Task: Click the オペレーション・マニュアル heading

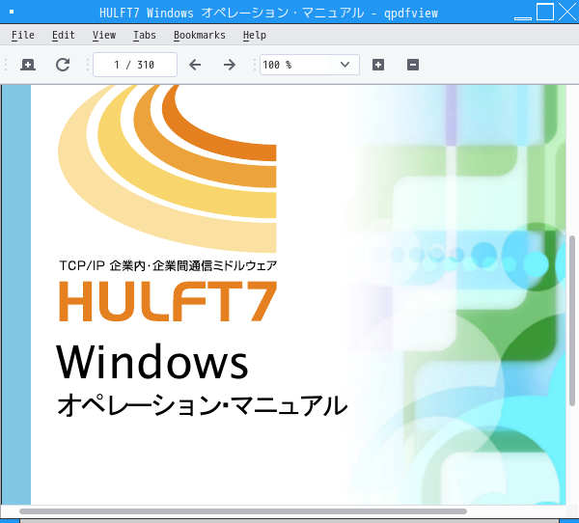Action: pyautogui.click(x=203, y=405)
